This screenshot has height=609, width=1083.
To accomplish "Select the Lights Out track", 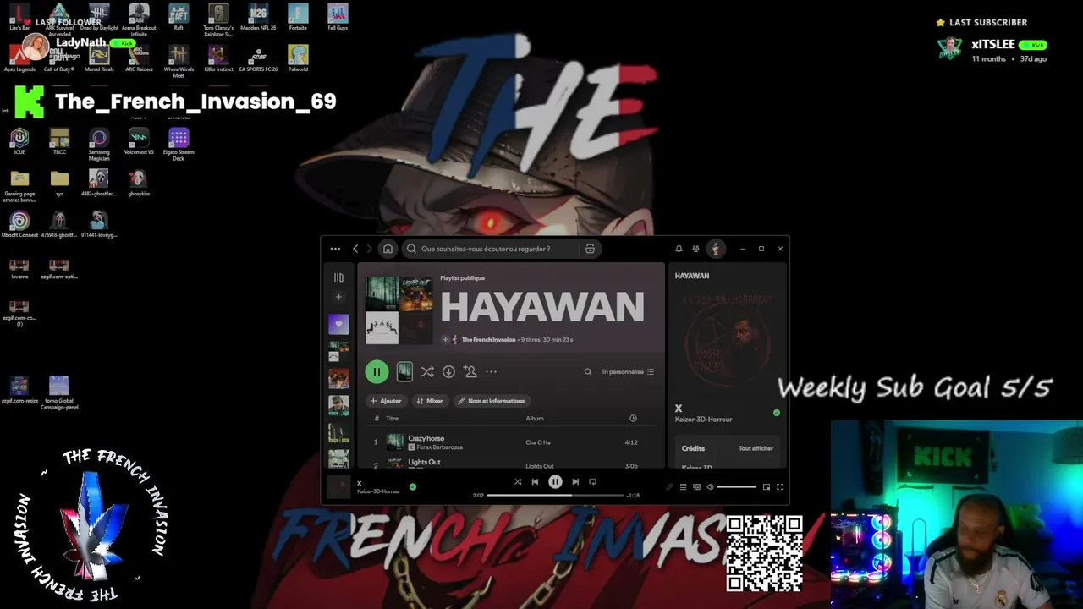I will 424,463.
